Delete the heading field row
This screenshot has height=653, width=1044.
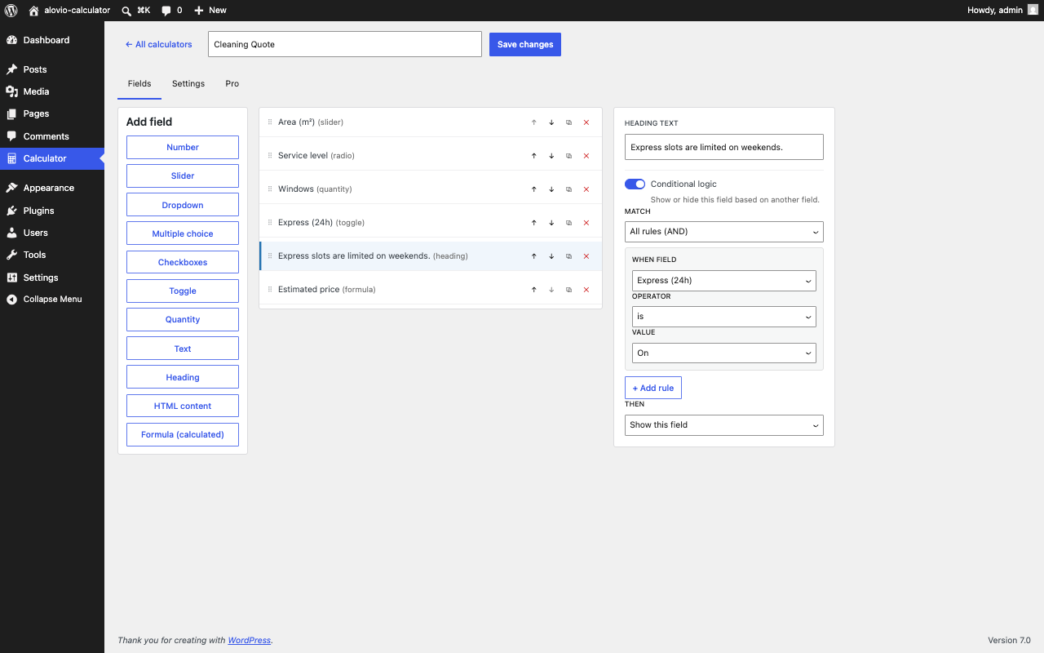click(x=586, y=256)
